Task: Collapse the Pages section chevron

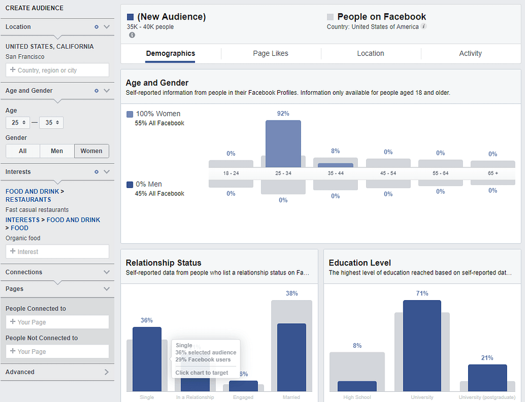Action: coord(107,289)
